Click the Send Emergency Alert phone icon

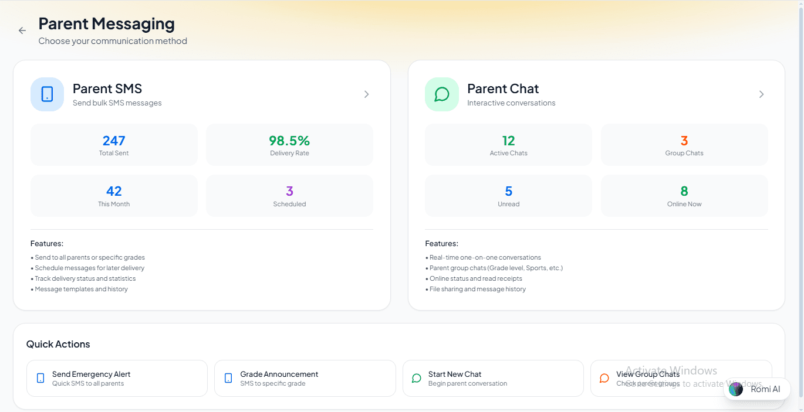tap(40, 379)
